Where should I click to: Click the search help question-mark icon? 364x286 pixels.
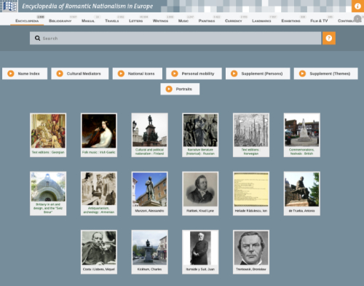tap(329, 38)
